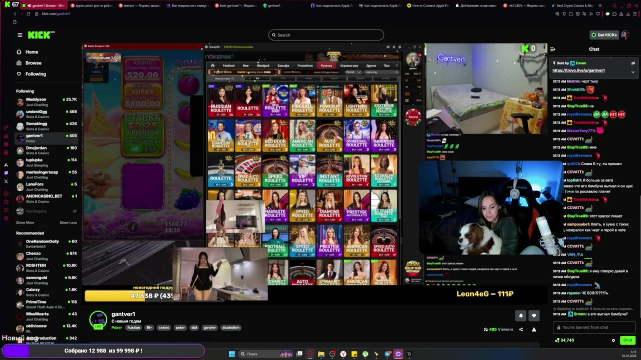Image resolution: width=641 pixels, height=360 pixels.
Task: Open the Windows Start menu
Action: pyautogui.click(x=232, y=354)
